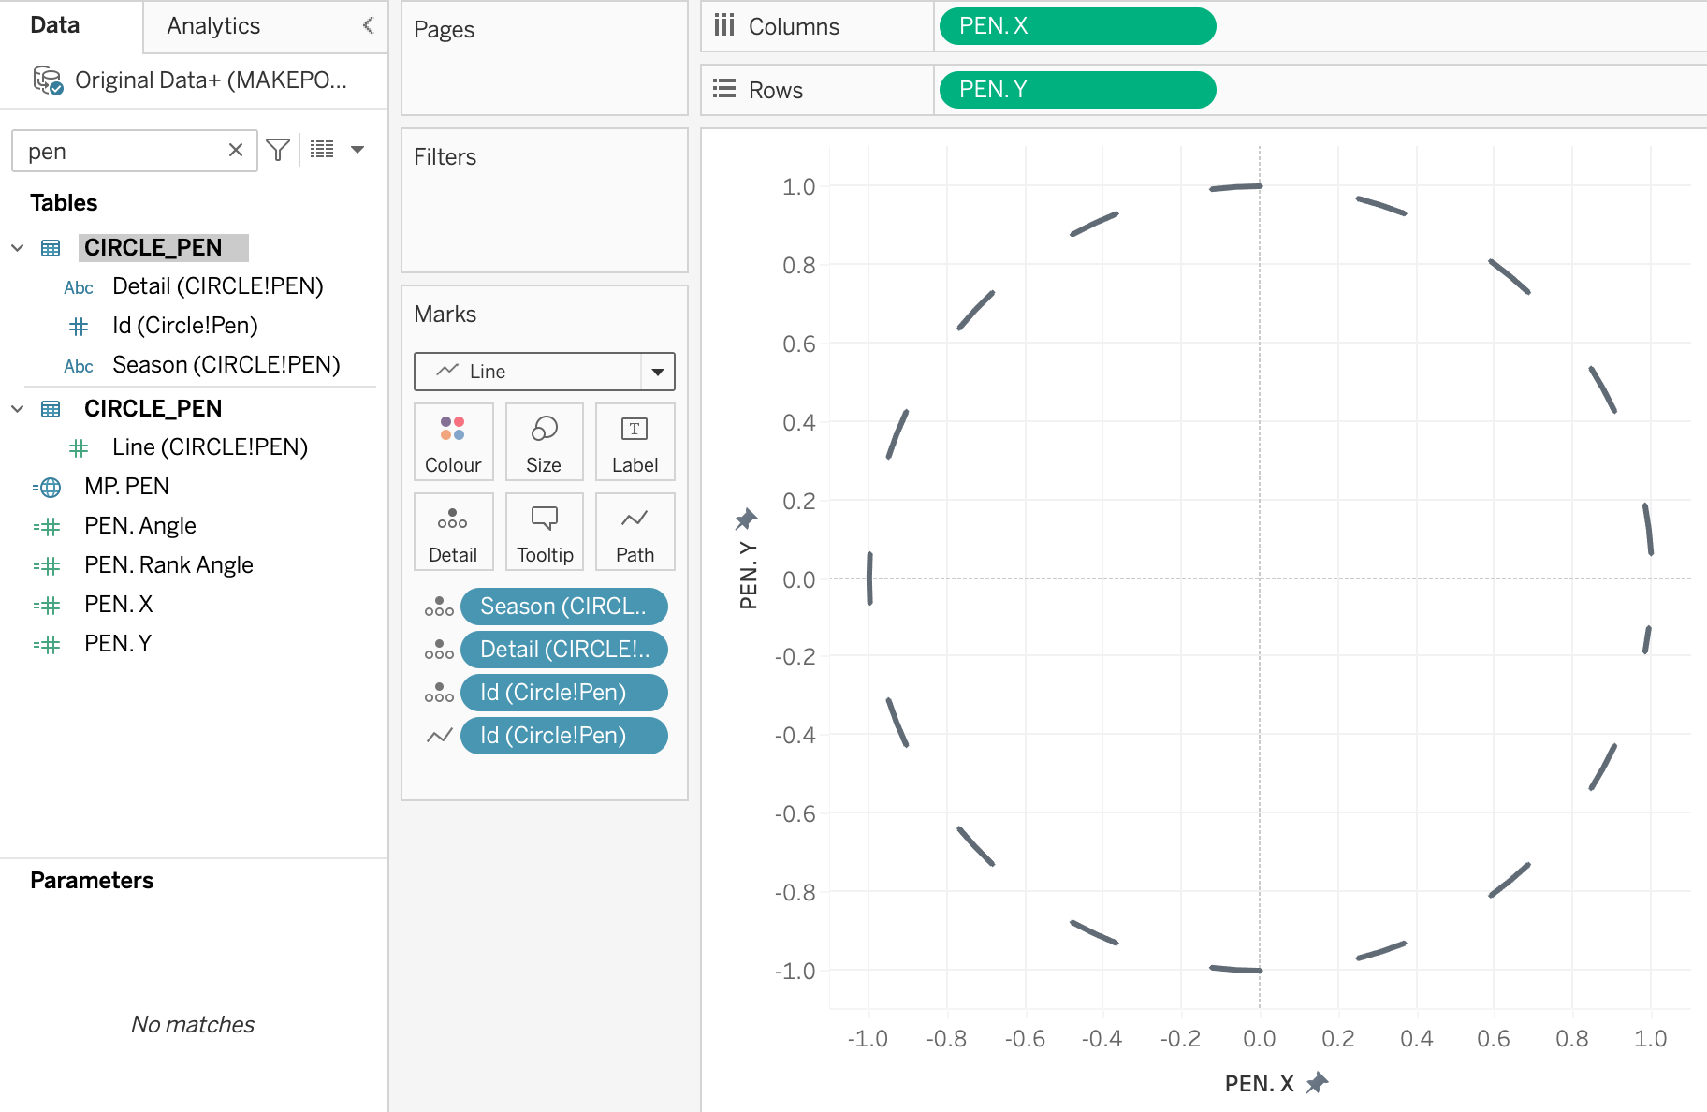This screenshot has height=1112, width=1707.
Task: Open the Colour mark card
Action: pyautogui.click(x=453, y=442)
